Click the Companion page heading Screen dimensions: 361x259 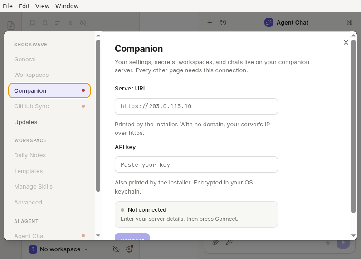139,49
